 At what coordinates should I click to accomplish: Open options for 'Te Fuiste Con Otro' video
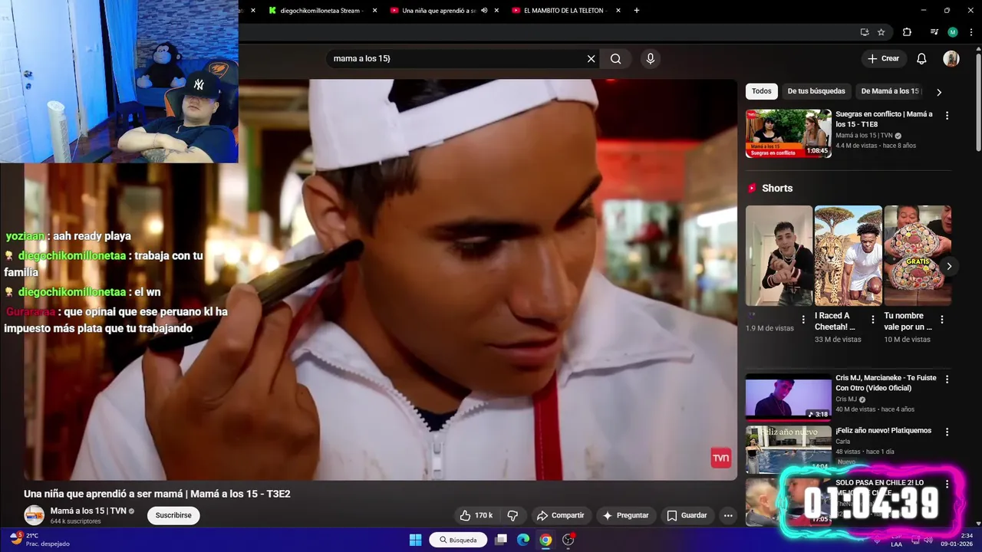(x=947, y=379)
